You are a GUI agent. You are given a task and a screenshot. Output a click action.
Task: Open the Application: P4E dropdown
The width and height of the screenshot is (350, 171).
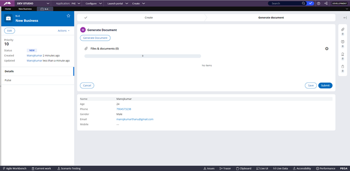tap(68, 4)
